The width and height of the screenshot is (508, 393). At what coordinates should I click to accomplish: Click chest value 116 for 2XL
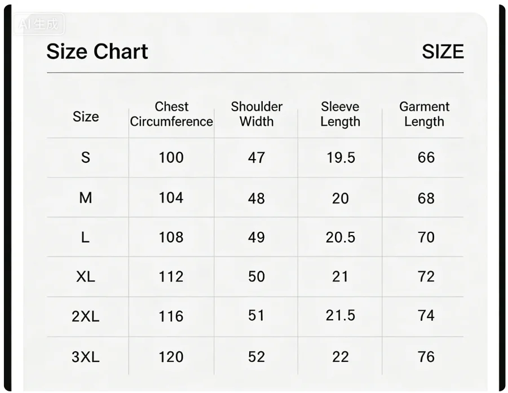coord(171,316)
